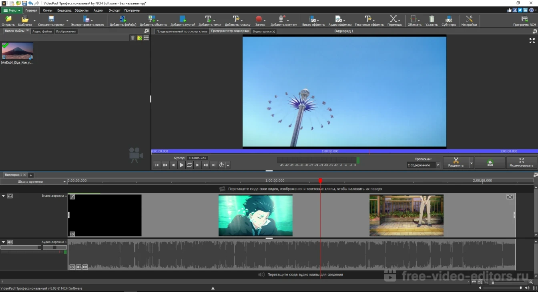
Task: Mute Аудио дорожка 1 via the speaker icon
Action: point(10,242)
